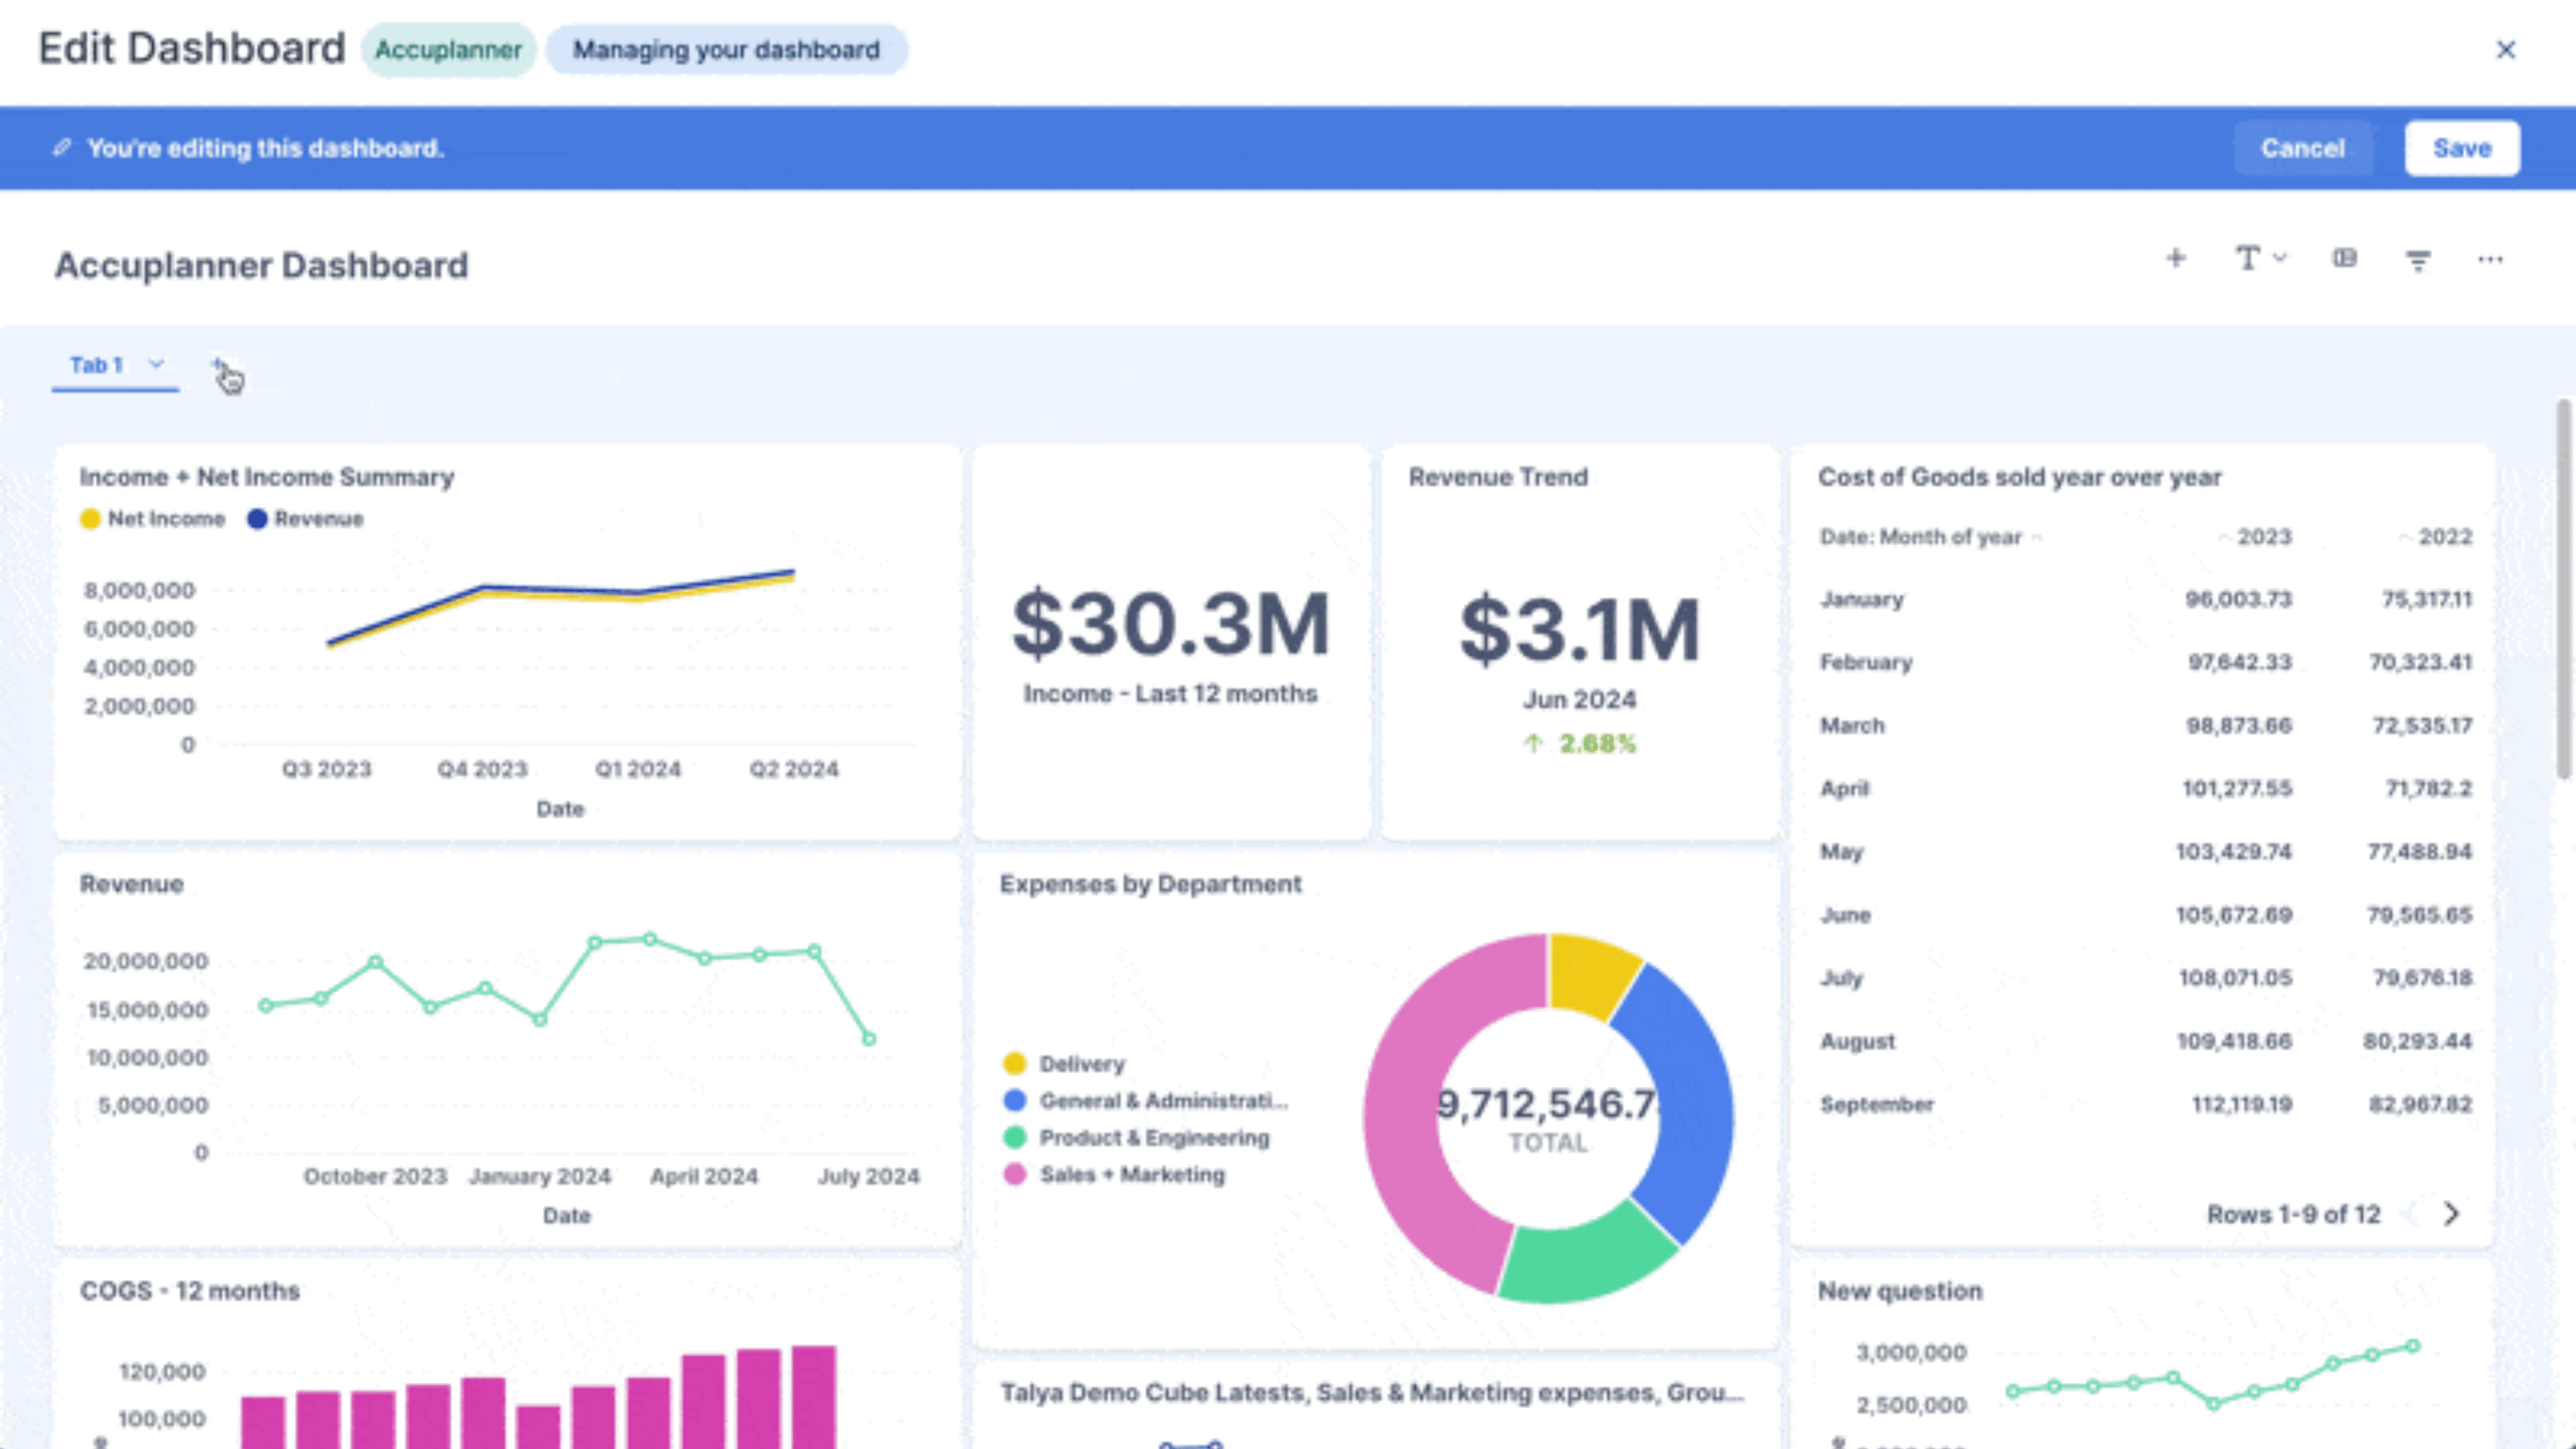This screenshot has height=1449, width=2576.
Task: Click the Expenses by Department title
Action: pos(1150,884)
